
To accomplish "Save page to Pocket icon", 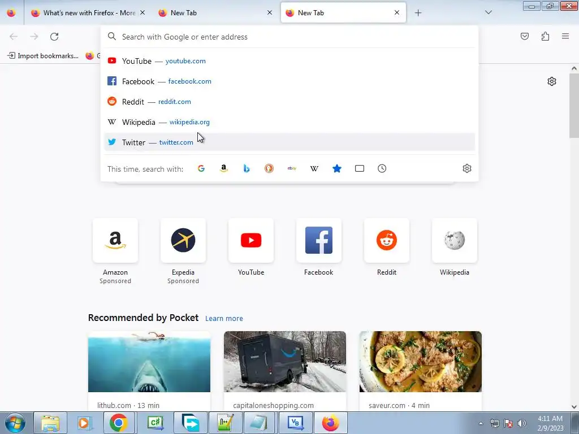I will point(525,36).
